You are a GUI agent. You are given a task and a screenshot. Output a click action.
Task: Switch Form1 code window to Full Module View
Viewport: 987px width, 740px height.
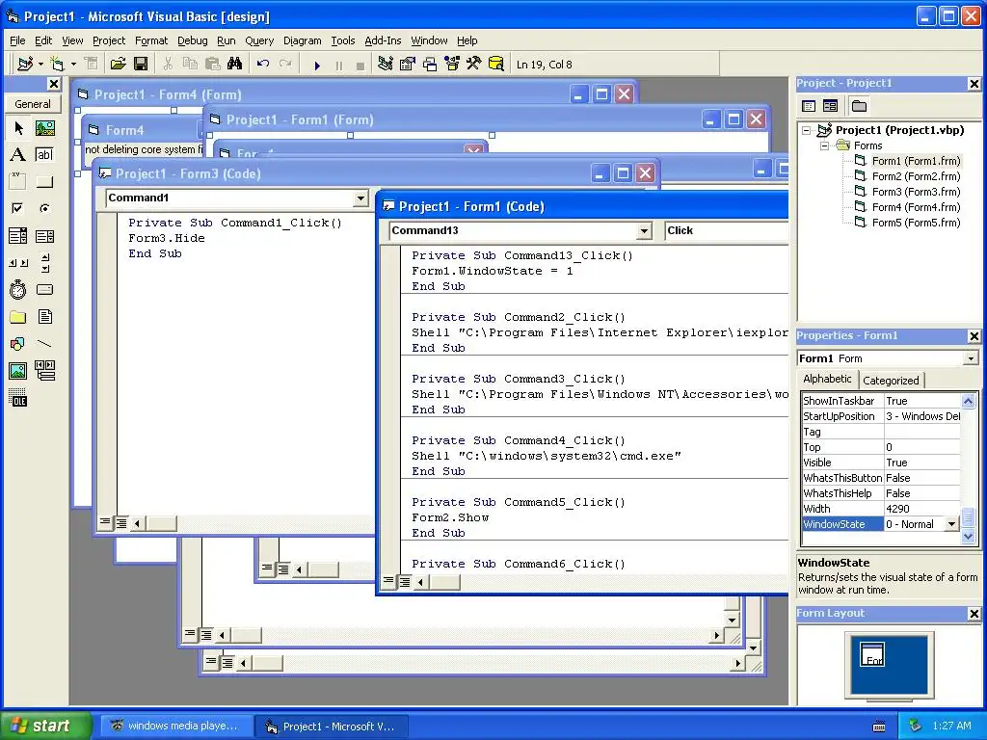(404, 581)
